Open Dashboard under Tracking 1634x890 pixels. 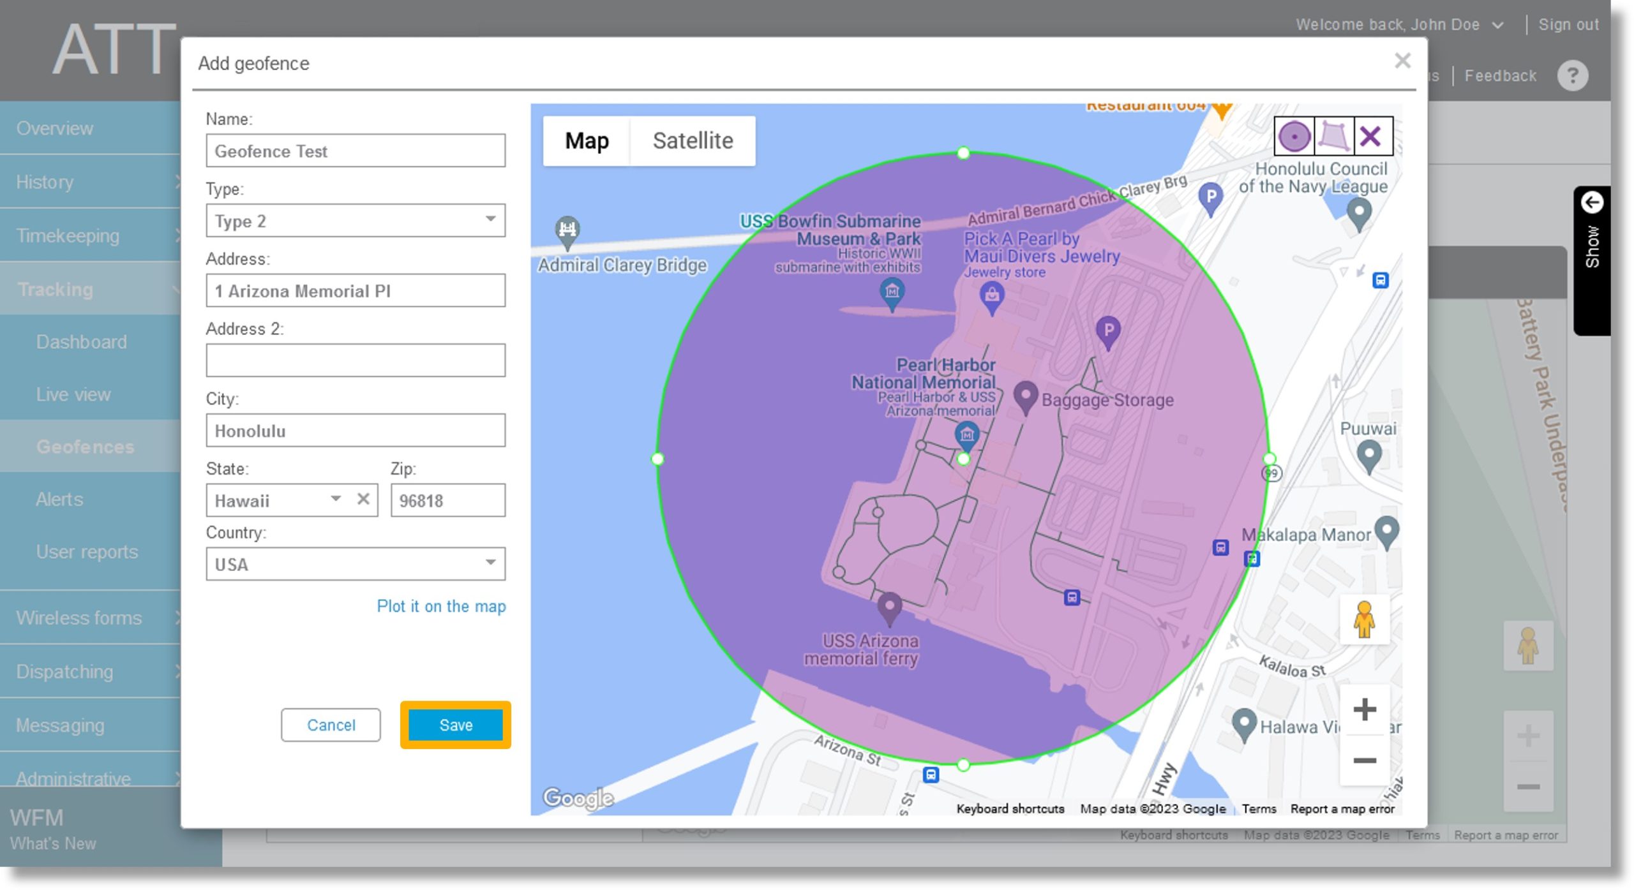click(82, 342)
